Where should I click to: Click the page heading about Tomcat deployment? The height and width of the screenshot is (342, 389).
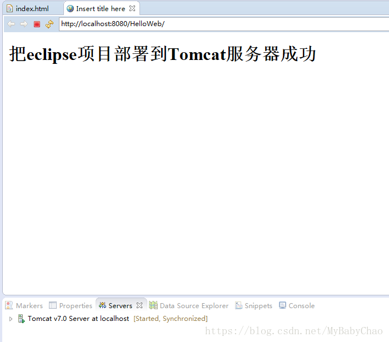click(x=162, y=54)
